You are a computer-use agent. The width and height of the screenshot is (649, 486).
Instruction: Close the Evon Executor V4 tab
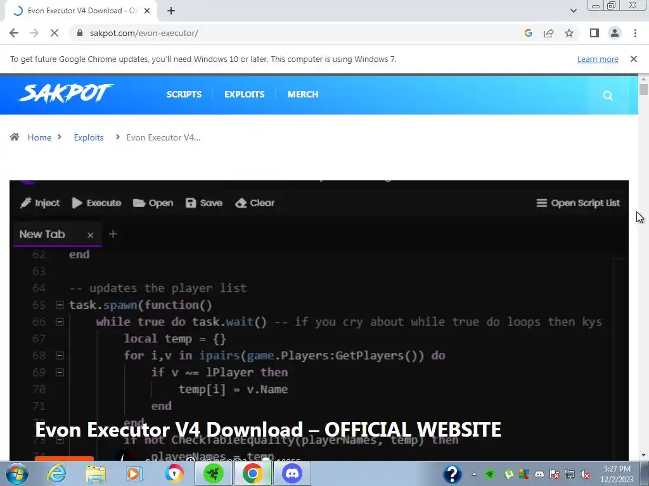(x=147, y=11)
